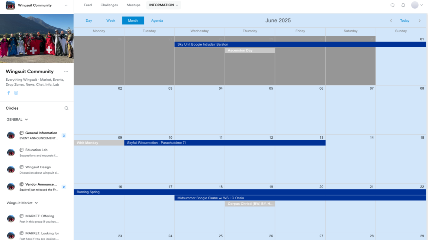Screen dimensions: 428x240
Task: Switch calendar to Week view
Action: tap(111, 20)
